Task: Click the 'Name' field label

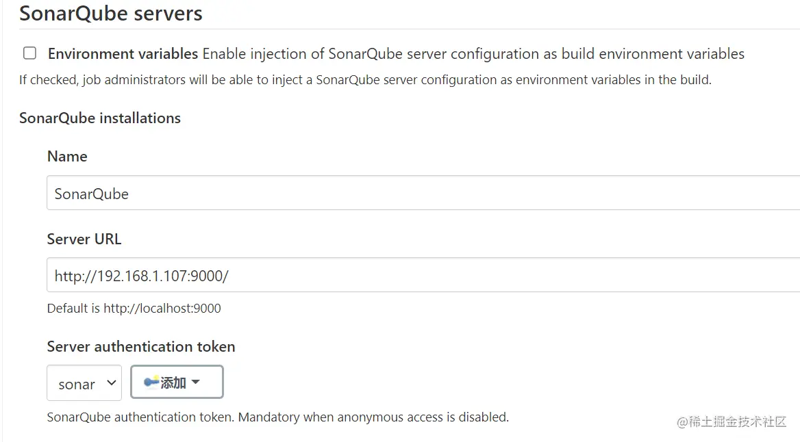Action: click(67, 157)
